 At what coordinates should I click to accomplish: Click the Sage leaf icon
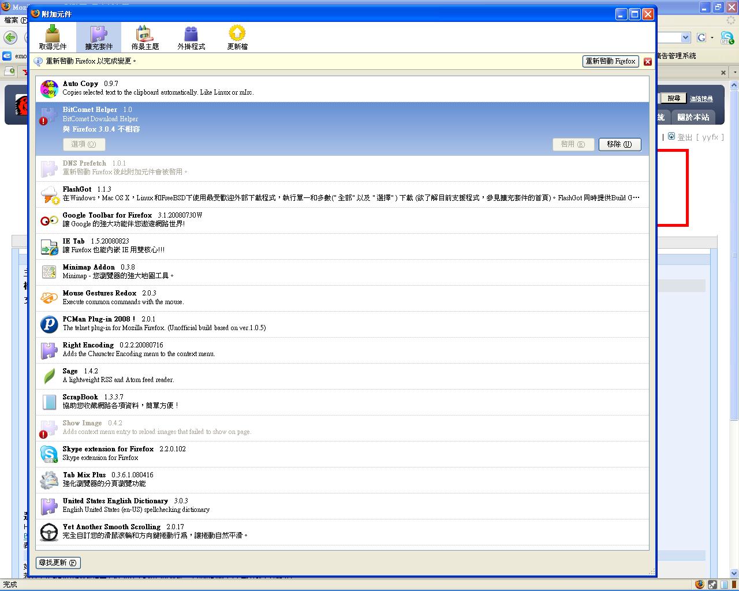point(49,376)
